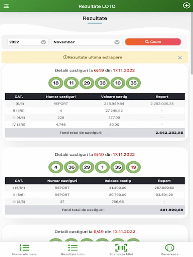Click the 17.11.2022 date in 5/40 heading

pos(124,154)
